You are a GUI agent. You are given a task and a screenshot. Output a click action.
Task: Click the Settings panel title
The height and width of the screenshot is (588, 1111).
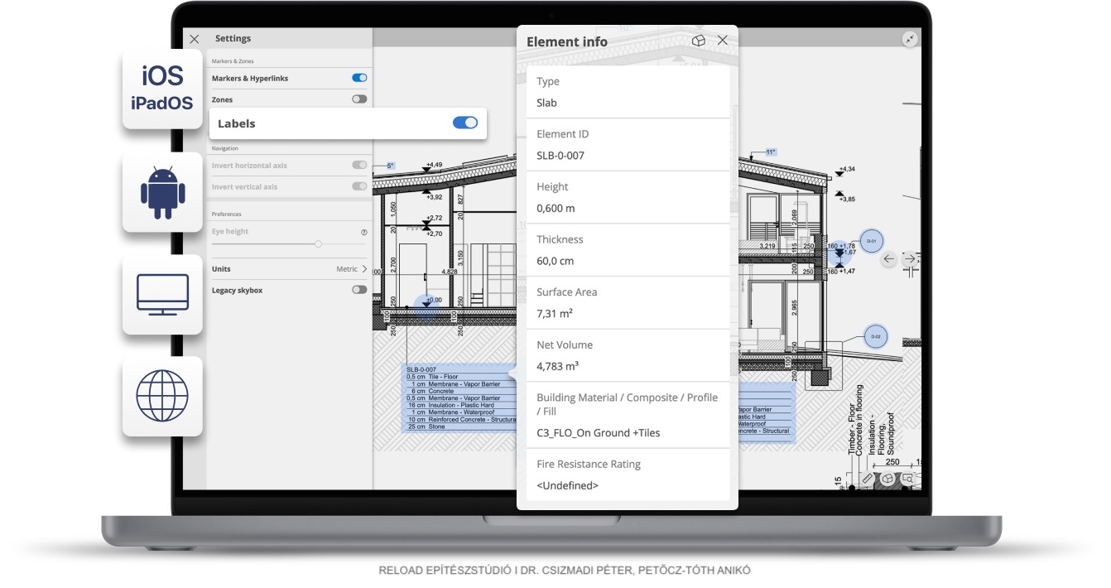[x=233, y=38]
